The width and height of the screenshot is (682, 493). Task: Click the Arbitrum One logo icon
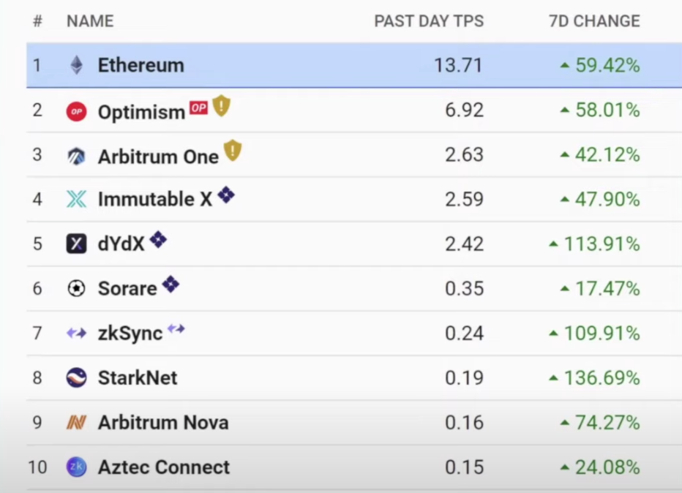coord(76,156)
